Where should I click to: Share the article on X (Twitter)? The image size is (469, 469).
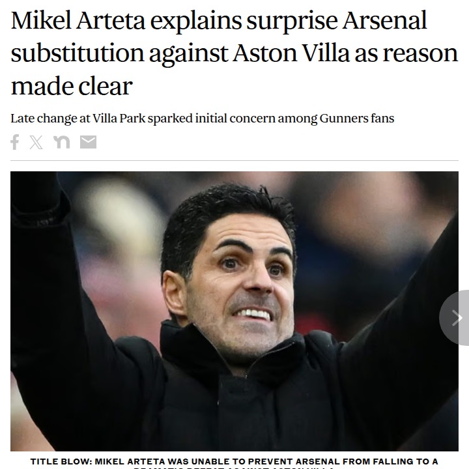pos(36,141)
